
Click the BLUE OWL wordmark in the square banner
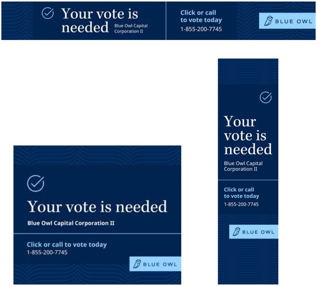(x=159, y=265)
